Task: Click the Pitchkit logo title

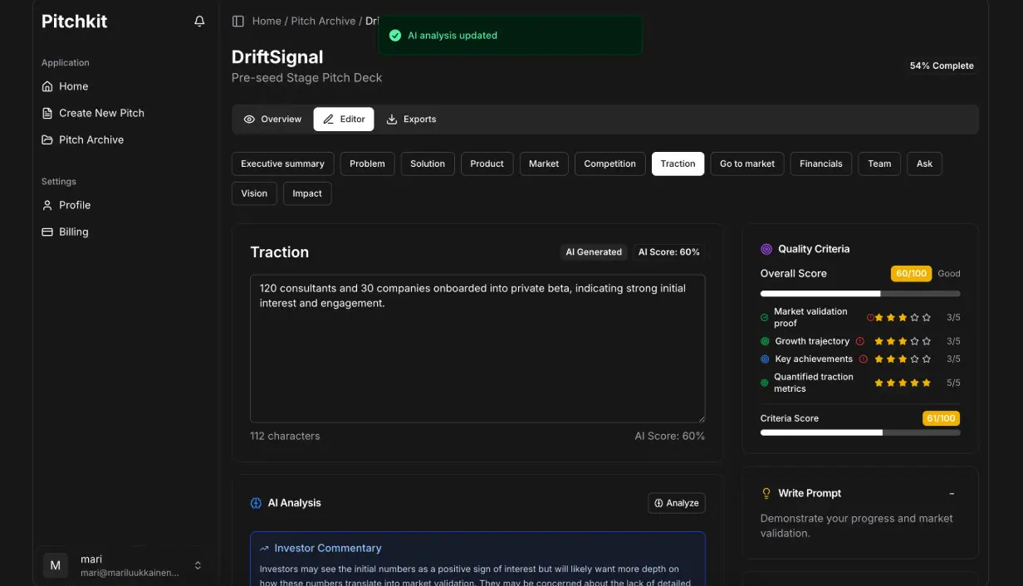Action: pos(75,22)
